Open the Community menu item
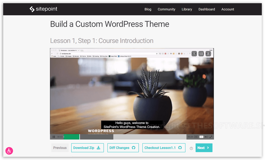265x160 pixels. click(x=166, y=9)
